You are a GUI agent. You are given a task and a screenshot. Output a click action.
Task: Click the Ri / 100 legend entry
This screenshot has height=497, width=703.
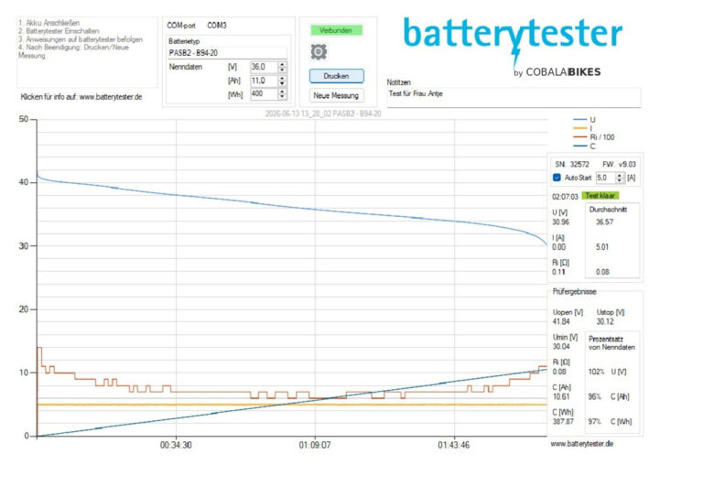coord(594,137)
